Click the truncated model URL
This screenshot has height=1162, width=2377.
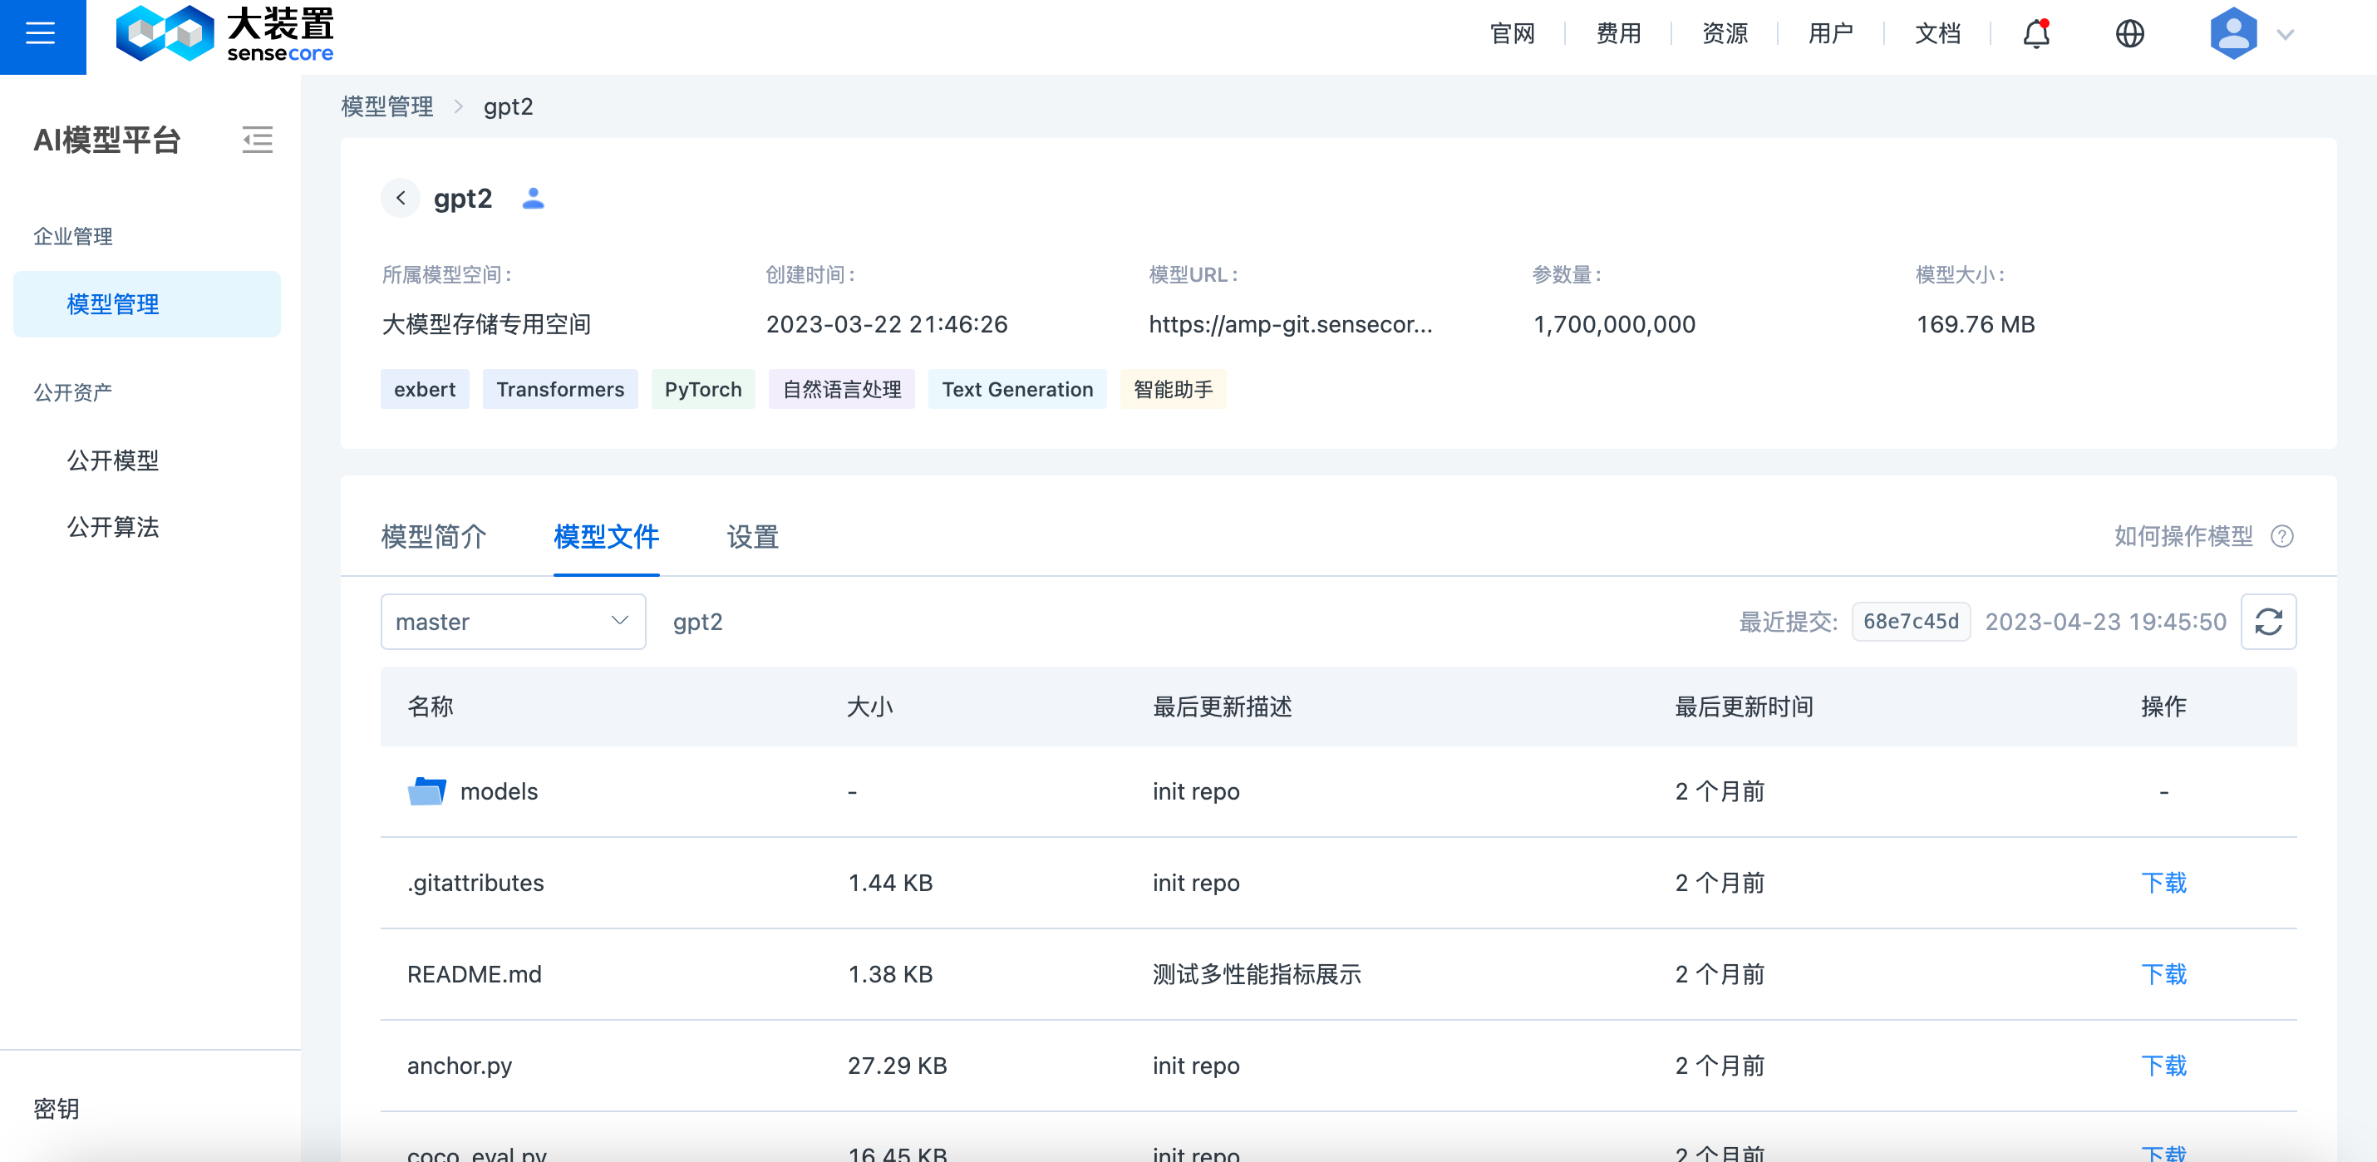[1290, 325]
